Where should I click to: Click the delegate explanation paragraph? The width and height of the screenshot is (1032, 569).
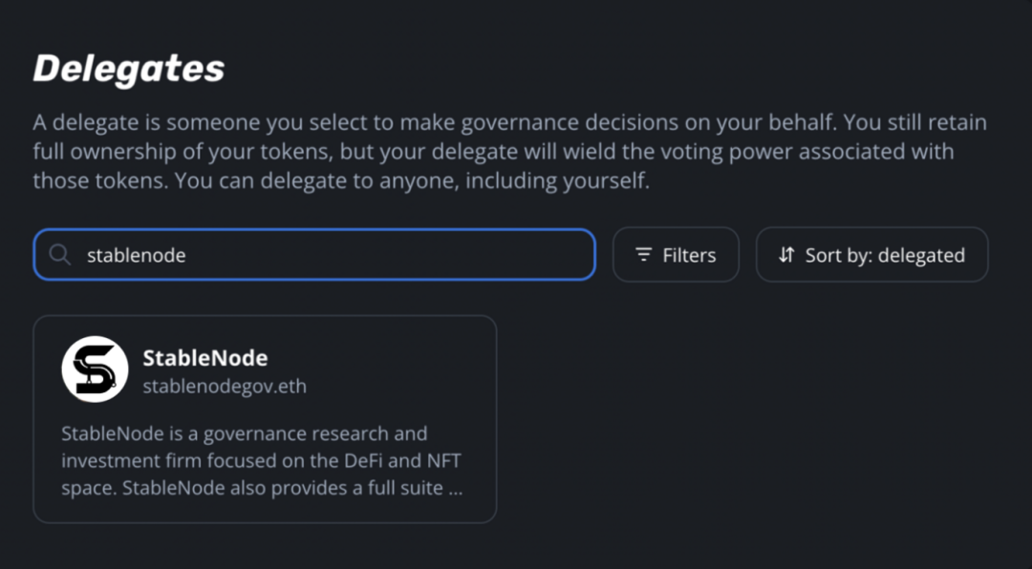509,152
